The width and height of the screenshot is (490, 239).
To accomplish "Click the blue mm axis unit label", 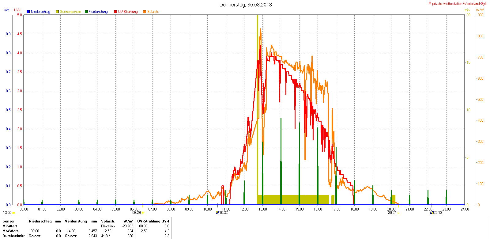I will [x=7, y=10].
